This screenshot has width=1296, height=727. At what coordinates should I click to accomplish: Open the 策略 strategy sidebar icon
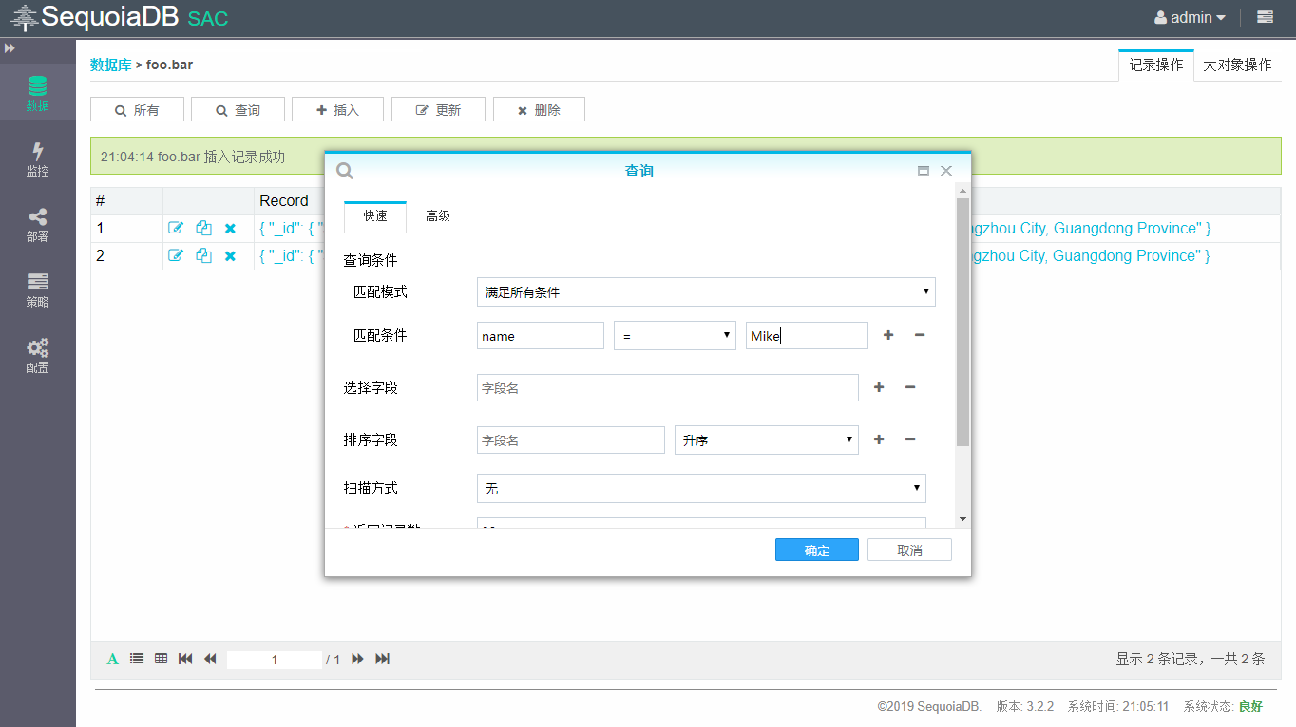pyautogui.click(x=37, y=290)
